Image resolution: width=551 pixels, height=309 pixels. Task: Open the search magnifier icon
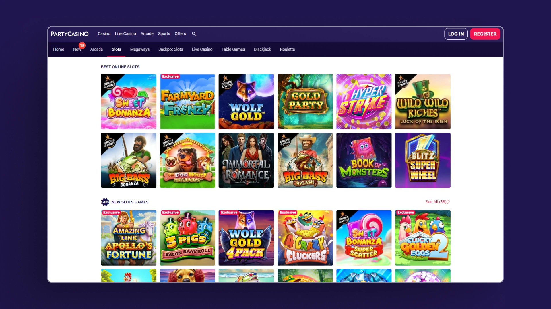tap(194, 34)
